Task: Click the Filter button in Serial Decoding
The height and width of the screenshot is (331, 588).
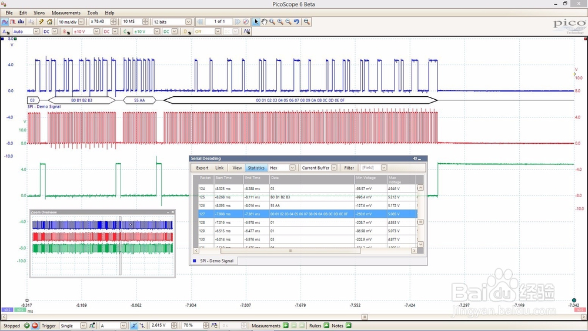Action: click(x=349, y=168)
